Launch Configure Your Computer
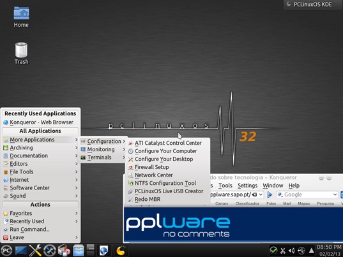 point(168,151)
